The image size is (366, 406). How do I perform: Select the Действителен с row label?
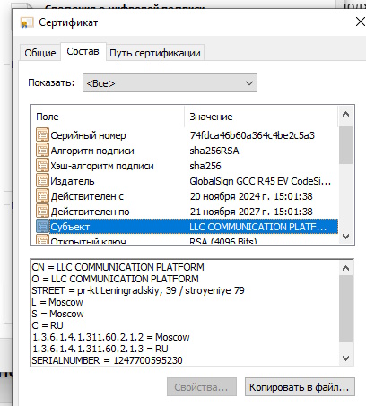click(x=87, y=196)
